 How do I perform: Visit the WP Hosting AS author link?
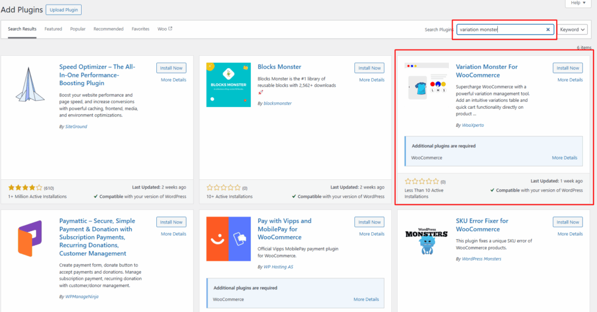[278, 267]
